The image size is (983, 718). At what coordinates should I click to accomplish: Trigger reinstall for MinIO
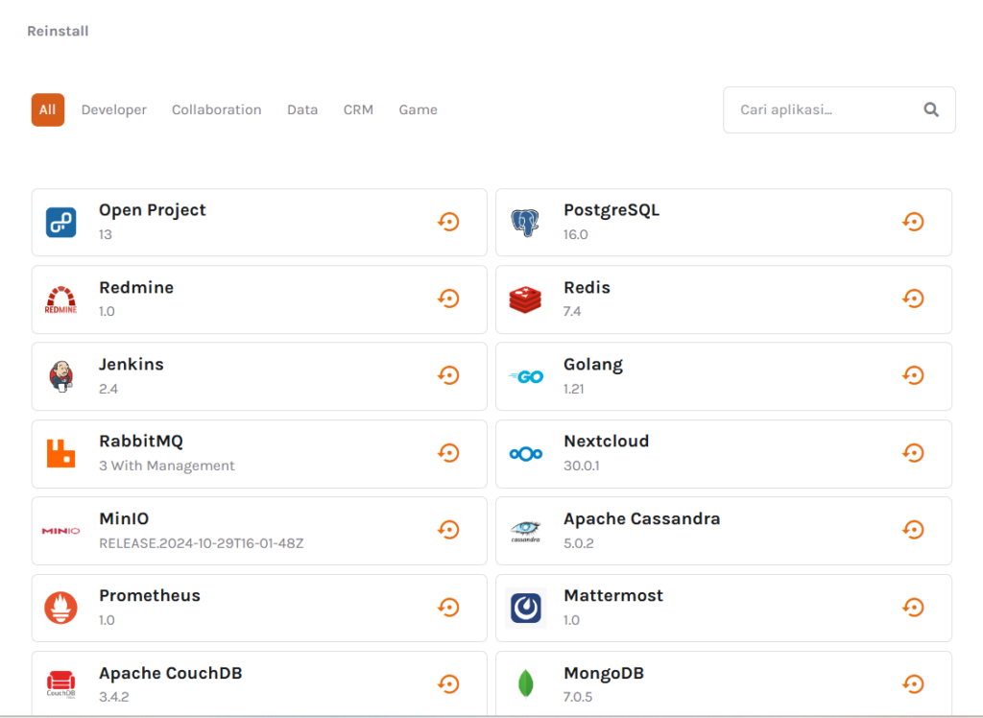[x=448, y=529]
